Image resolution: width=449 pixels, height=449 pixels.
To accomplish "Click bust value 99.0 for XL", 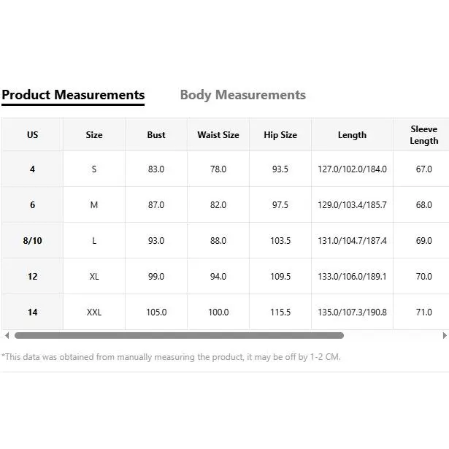I will pos(156,277).
